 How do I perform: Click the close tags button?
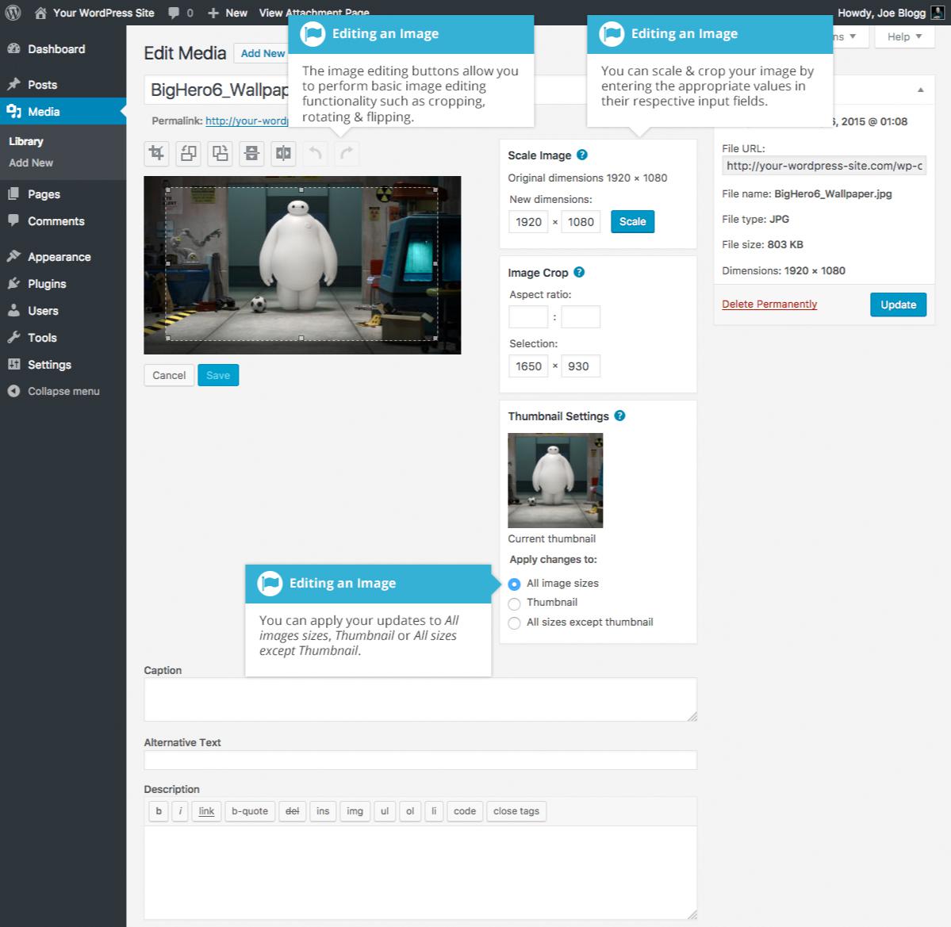516,811
